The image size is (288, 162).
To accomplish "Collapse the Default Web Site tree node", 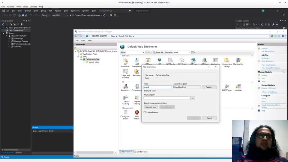I will (81, 59).
